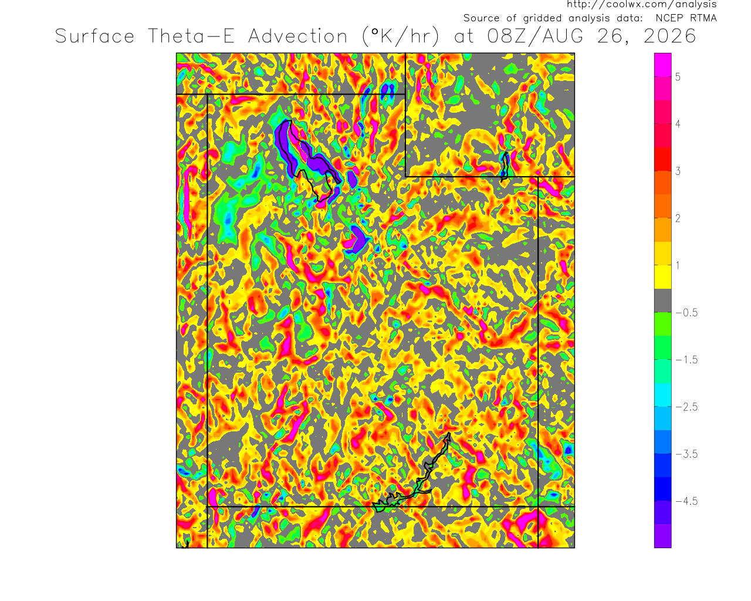The width and height of the screenshot is (751, 601).
Task: Click the Utah Lake blue-magenta blob
Action: point(356,239)
